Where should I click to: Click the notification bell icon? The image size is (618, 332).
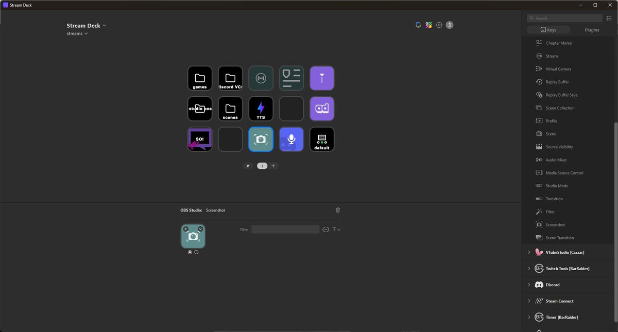(418, 24)
